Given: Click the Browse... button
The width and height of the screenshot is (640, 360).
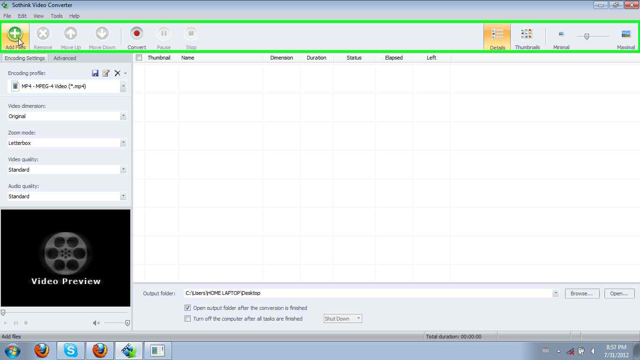Looking at the screenshot, I should point(582,293).
